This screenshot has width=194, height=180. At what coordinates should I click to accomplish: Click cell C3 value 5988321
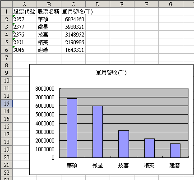pyautogui.click(x=73, y=27)
